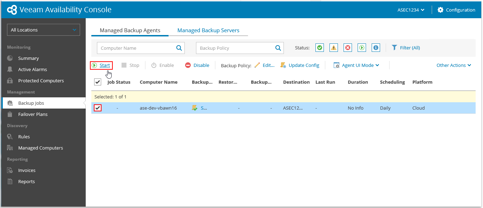Screen dimensions: 483x208
Task: Click the blue Info status filter icon
Action: [376, 48]
